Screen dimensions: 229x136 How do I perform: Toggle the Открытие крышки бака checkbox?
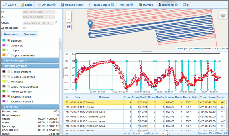tap(9, 86)
